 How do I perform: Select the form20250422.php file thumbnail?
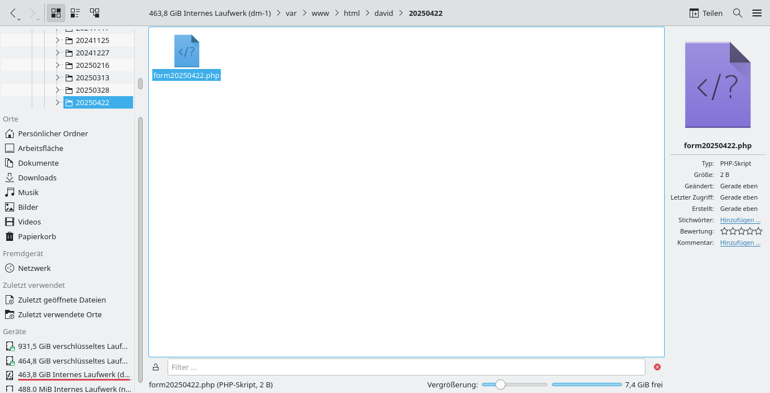tap(186, 51)
